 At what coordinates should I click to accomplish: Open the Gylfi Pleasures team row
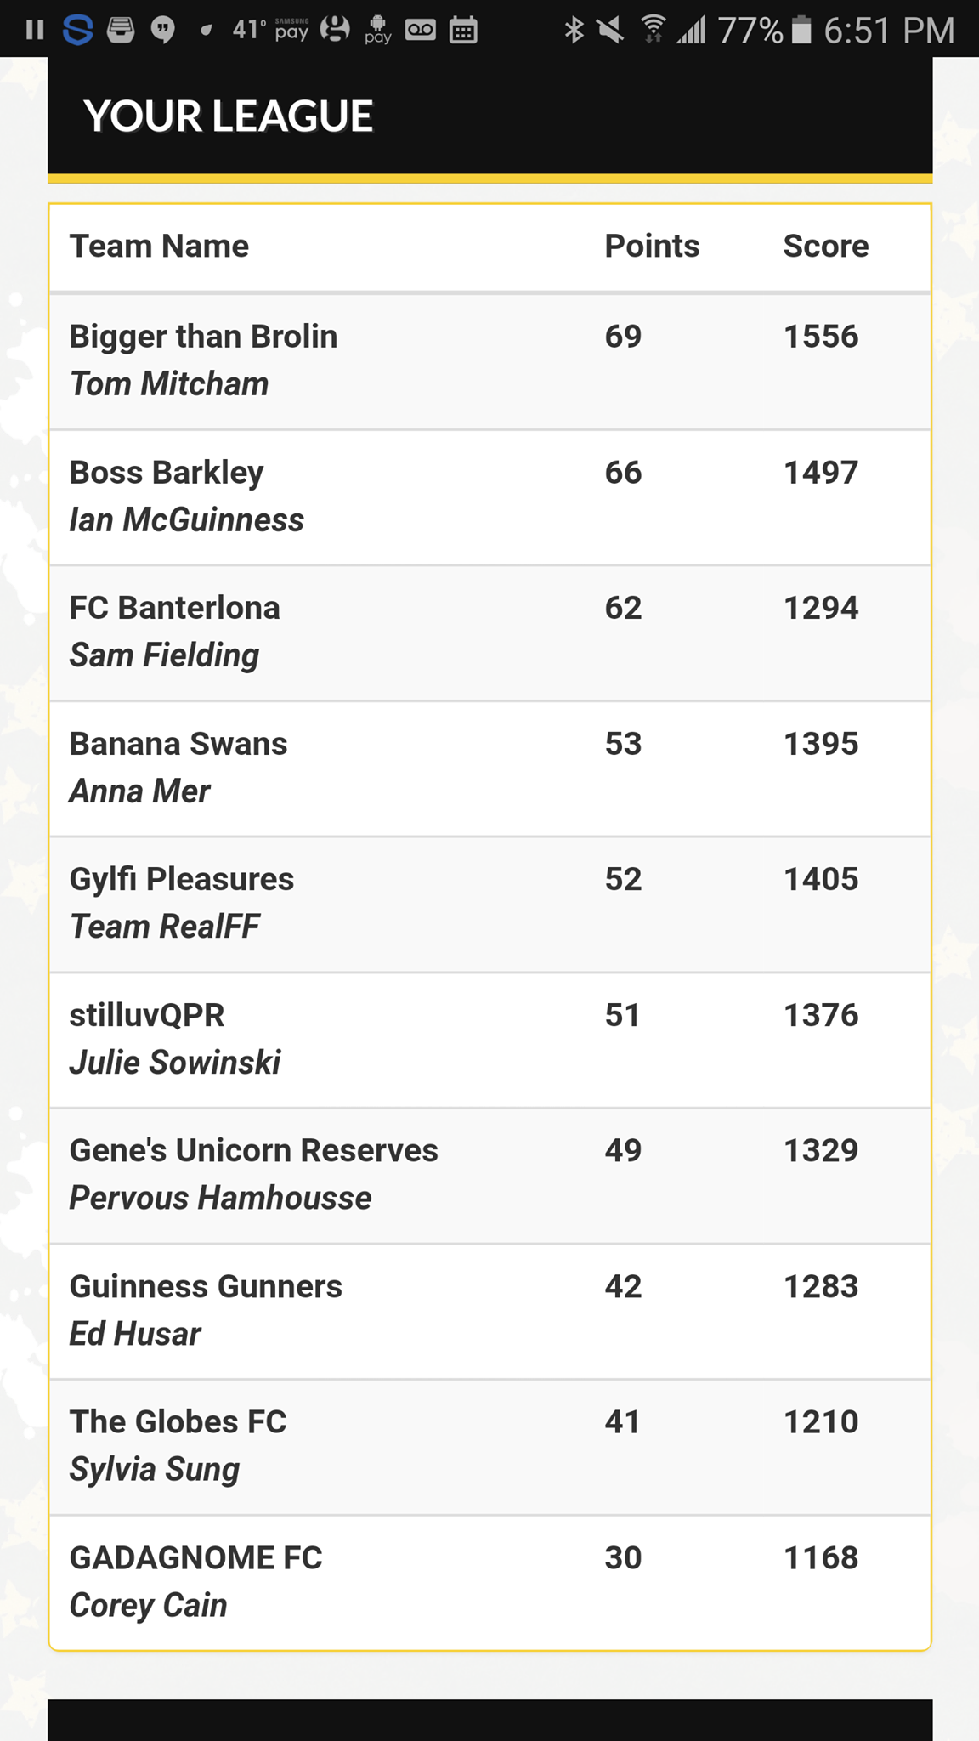click(x=490, y=905)
